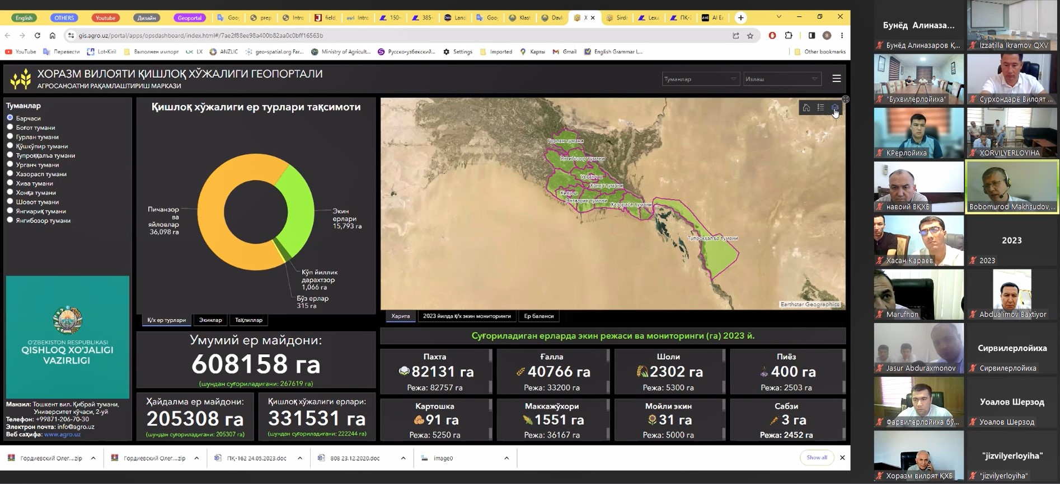Expand options for ПК-162 24.05.2023.doc download
Image resolution: width=1060 pixels, height=484 pixels.
[x=300, y=458]
